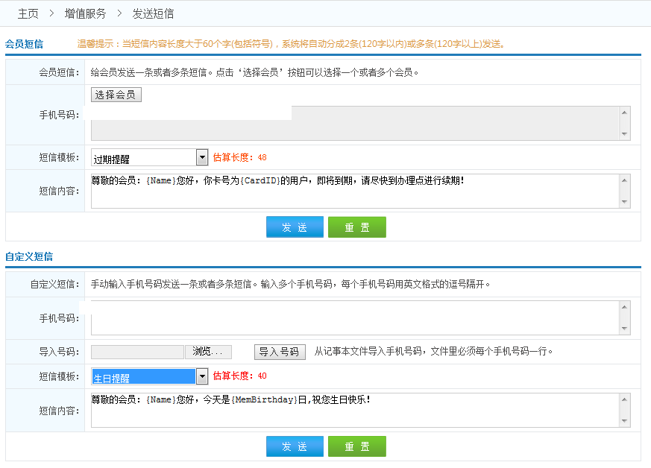Click custom SMS content text area
The image size is (651, 468).
coord(355,410)
